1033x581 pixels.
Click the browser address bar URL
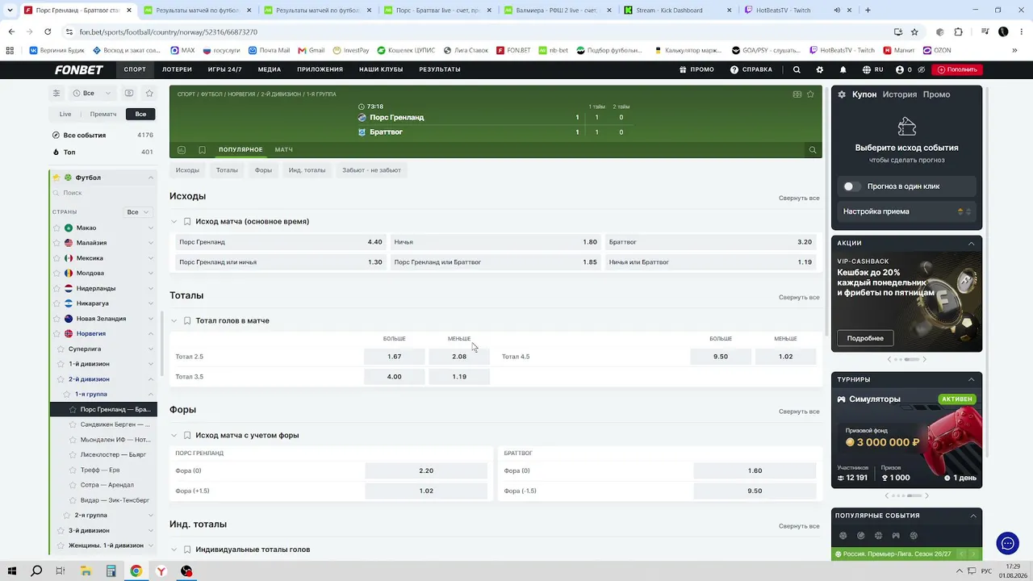click(169, 31)
